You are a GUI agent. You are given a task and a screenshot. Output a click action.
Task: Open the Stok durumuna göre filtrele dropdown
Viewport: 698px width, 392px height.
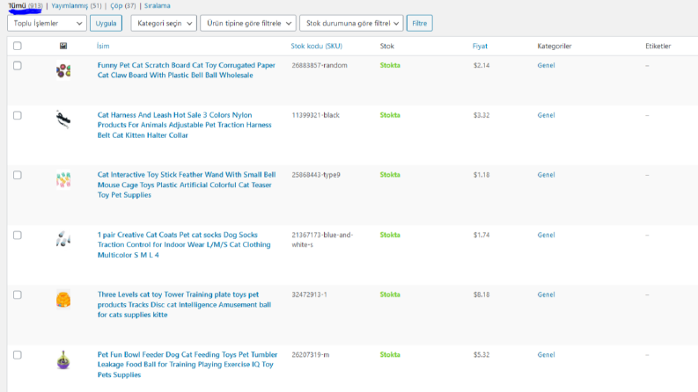point(351,23)
